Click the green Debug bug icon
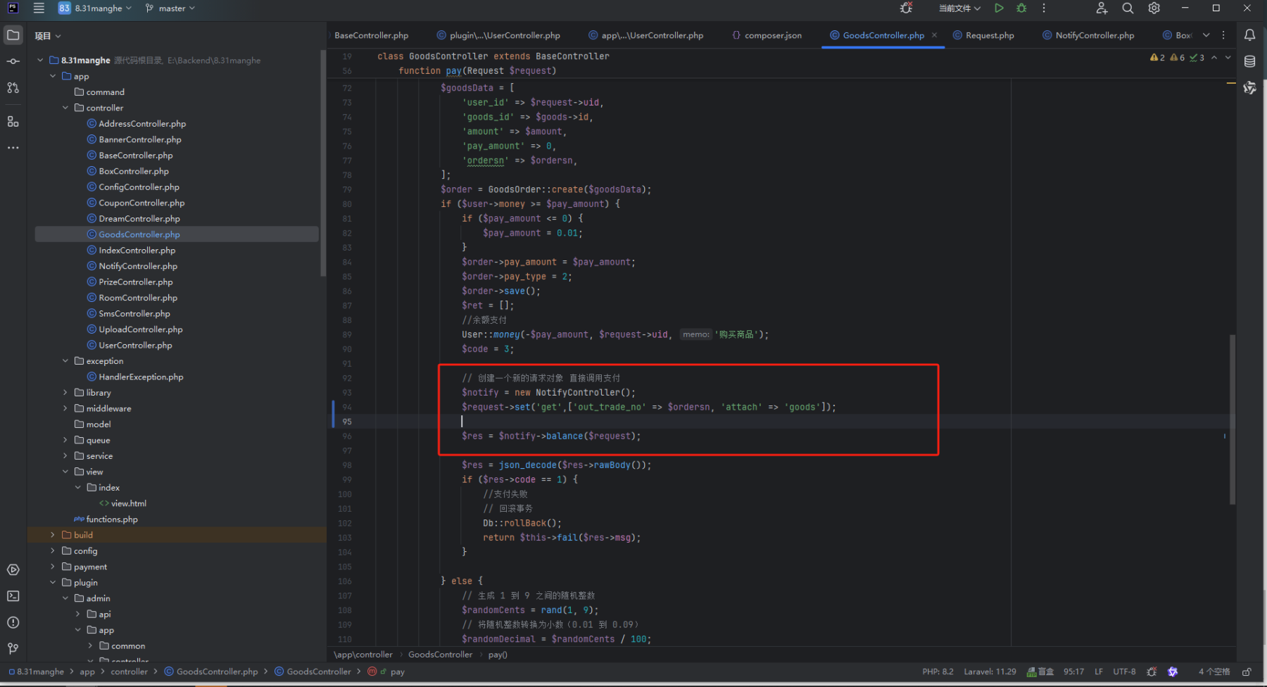 (x=1021, y=8)
